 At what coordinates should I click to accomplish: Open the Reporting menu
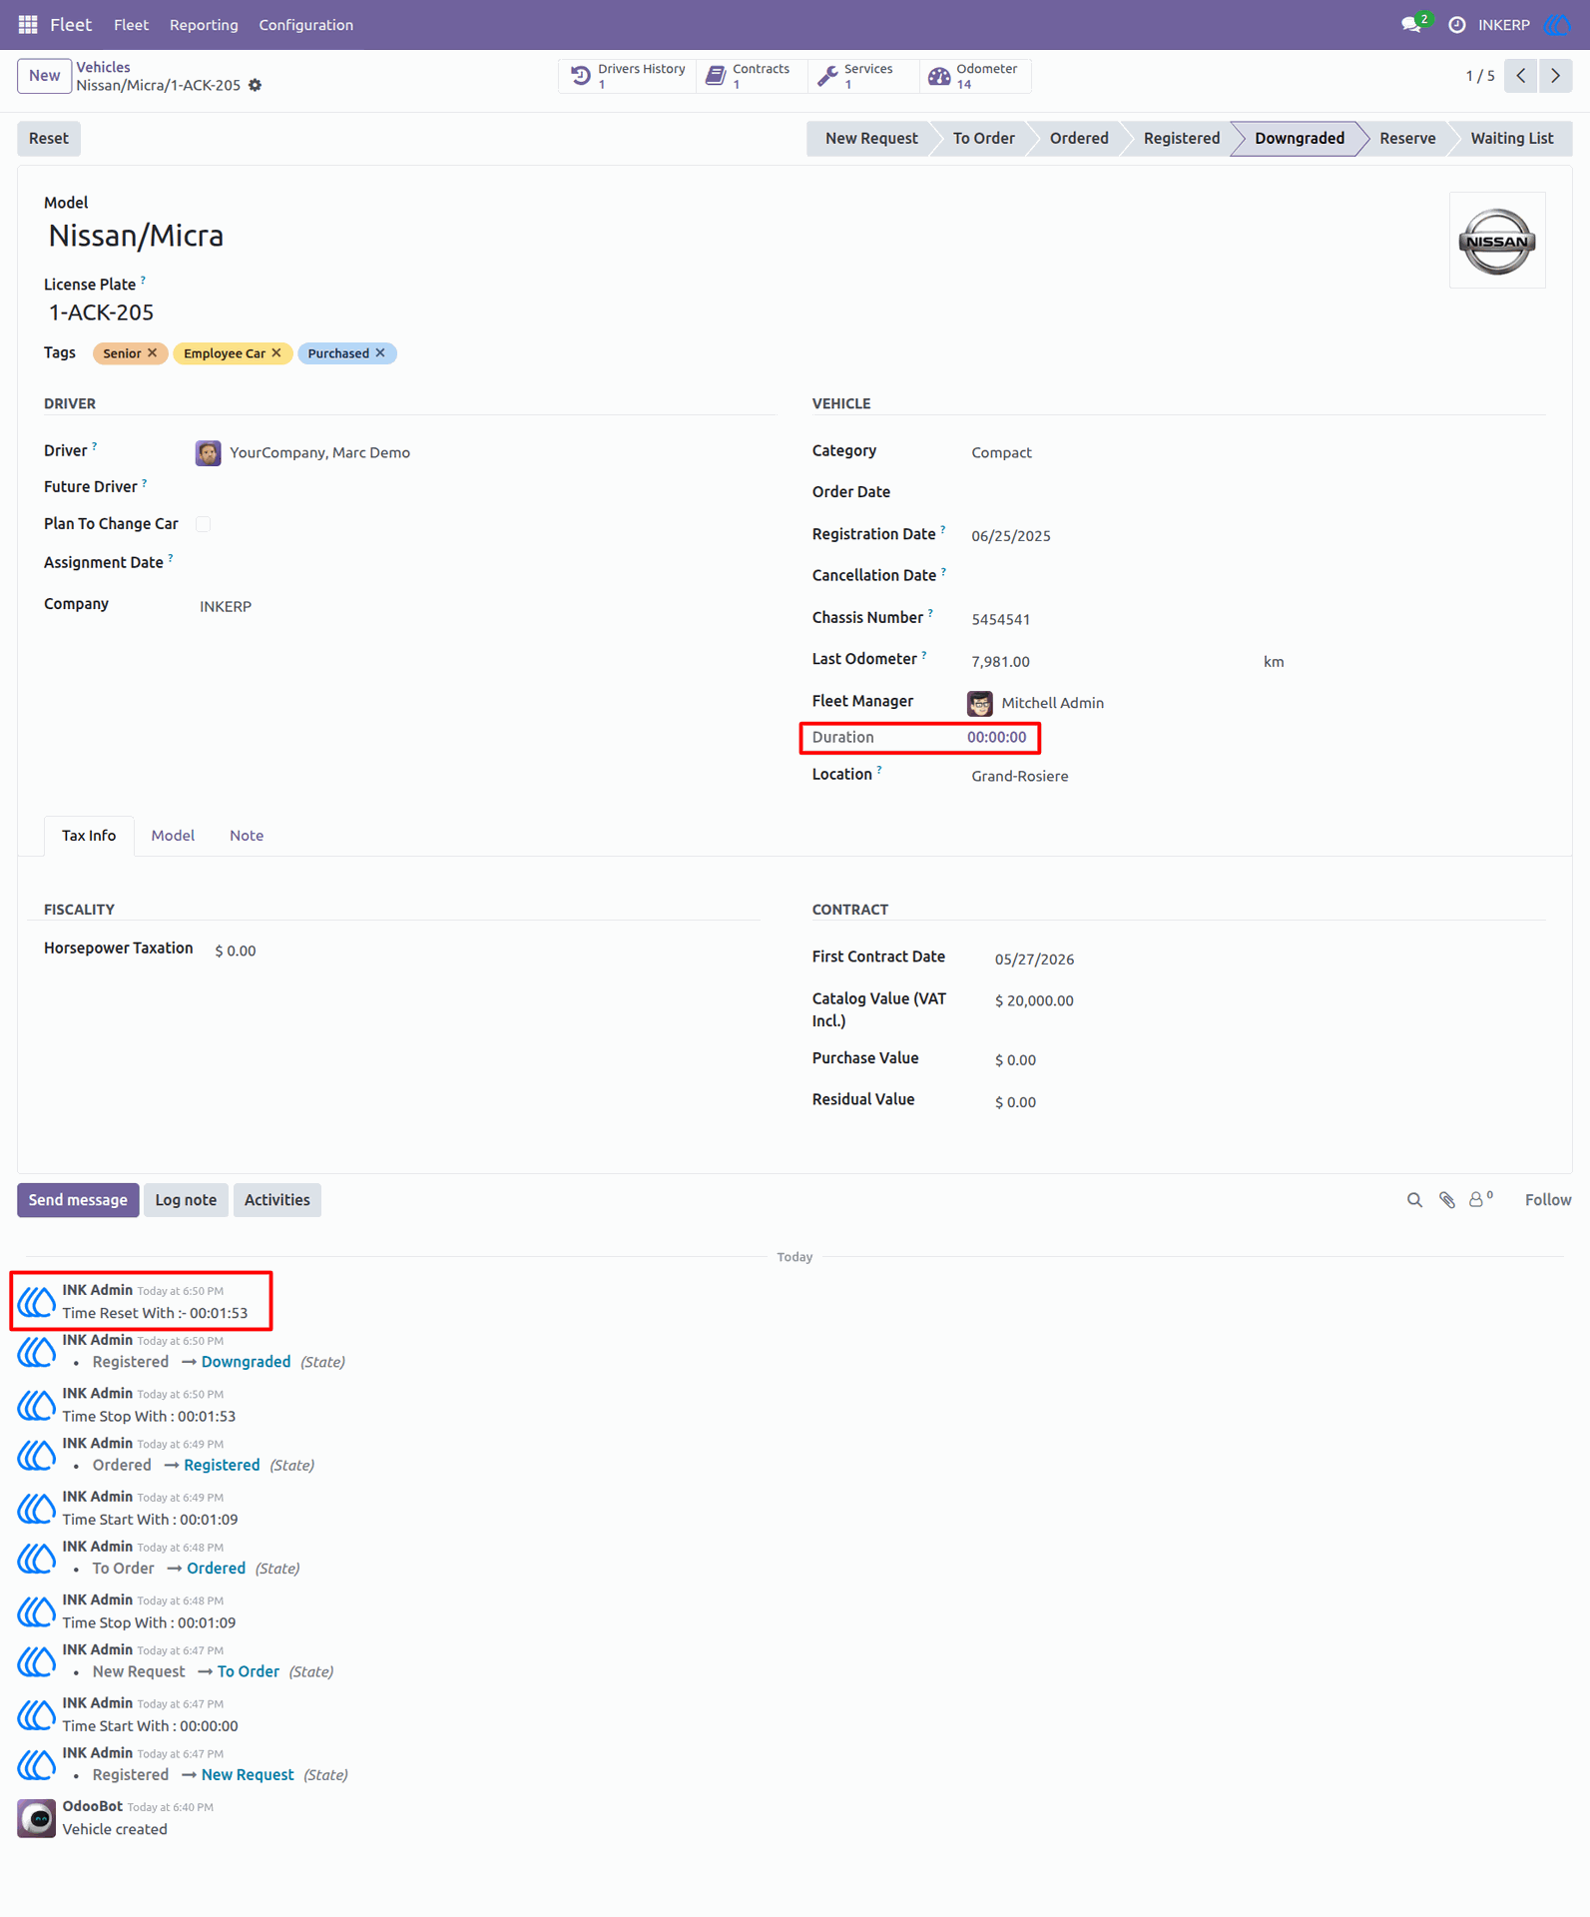pyautogui.click(x=204, y=25)
